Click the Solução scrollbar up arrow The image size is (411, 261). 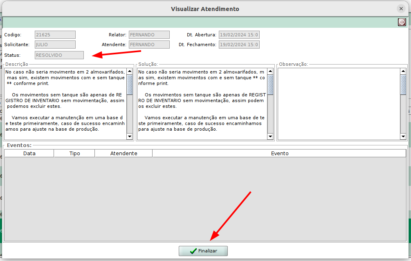pos(270,71)
